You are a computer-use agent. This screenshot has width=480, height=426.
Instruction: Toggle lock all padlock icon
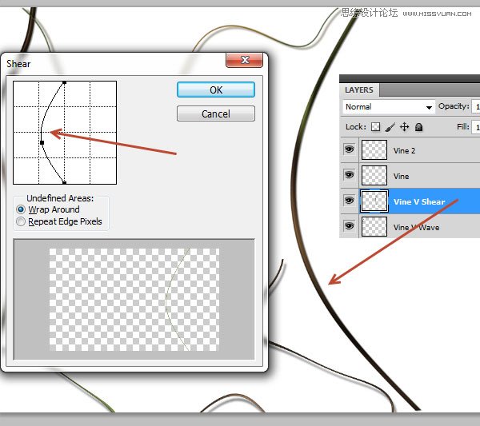[418, 126]
